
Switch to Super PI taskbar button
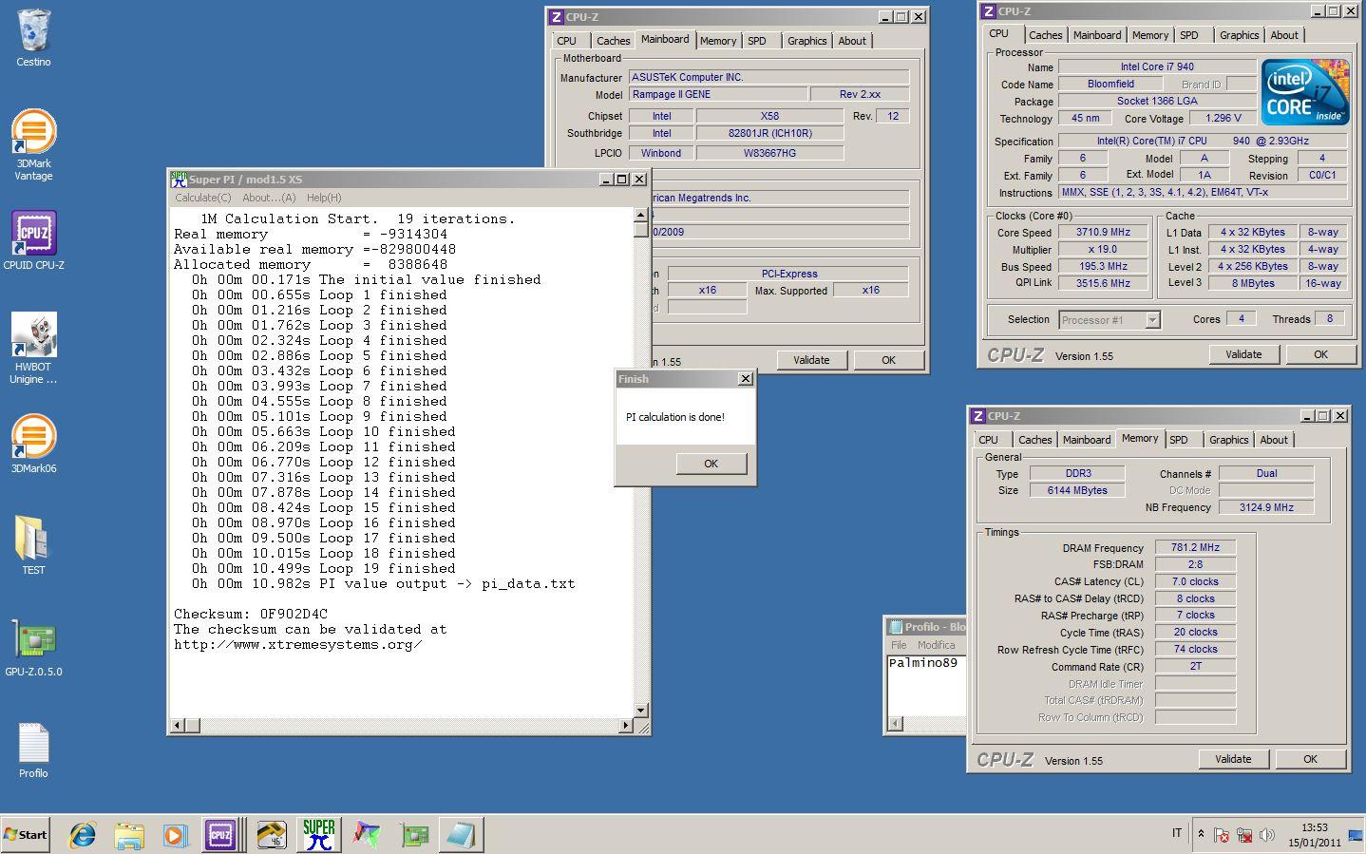(319, 835)
